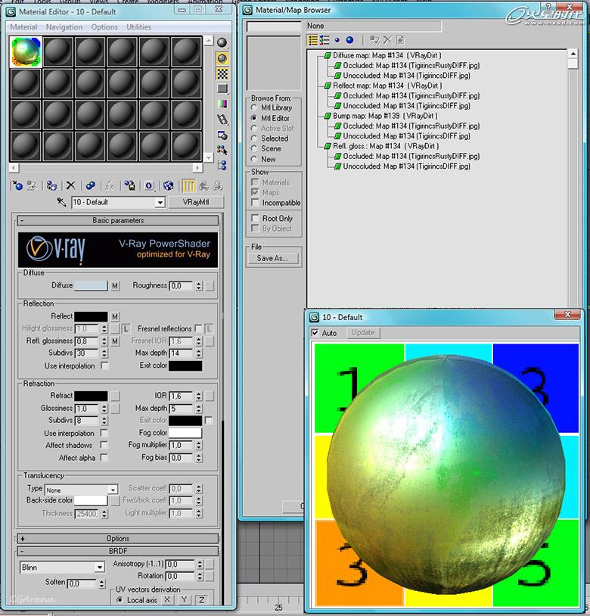
Task: Click the Diffuse color swatch
Action: click(x=91, y=285)
